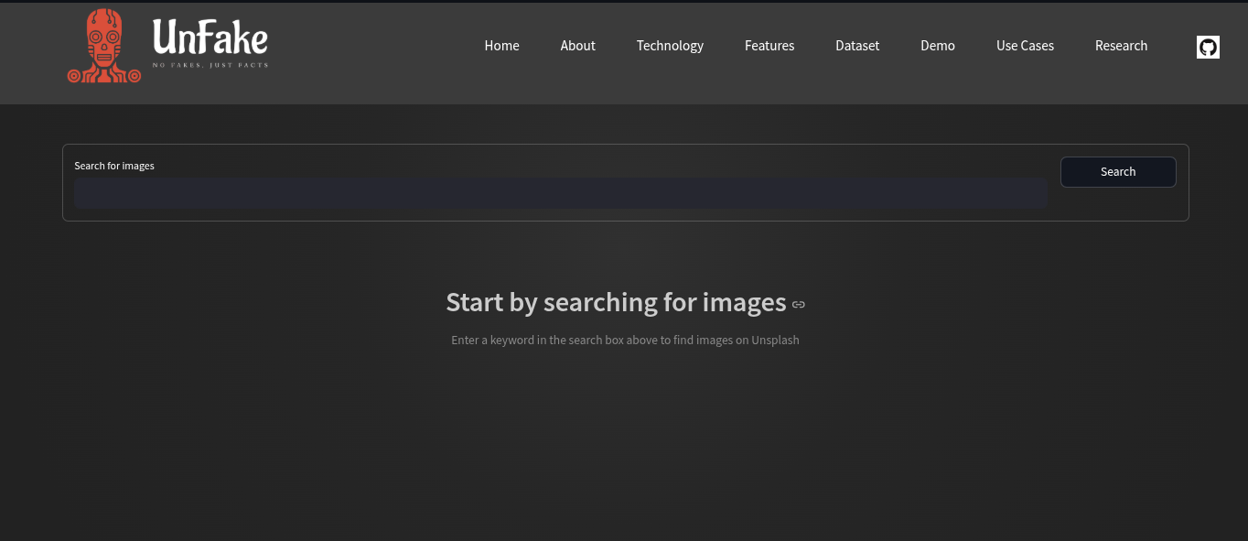This screenshot has width=1248, height=541.
Task: Open the Research section
Action: (x=1121, y=45)
